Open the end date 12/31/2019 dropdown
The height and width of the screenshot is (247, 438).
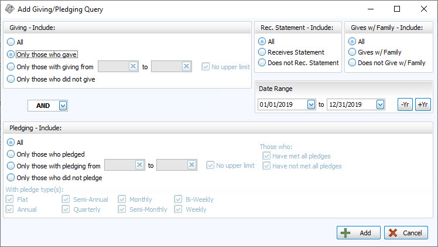pyautogui.click(x=380, y=104)
